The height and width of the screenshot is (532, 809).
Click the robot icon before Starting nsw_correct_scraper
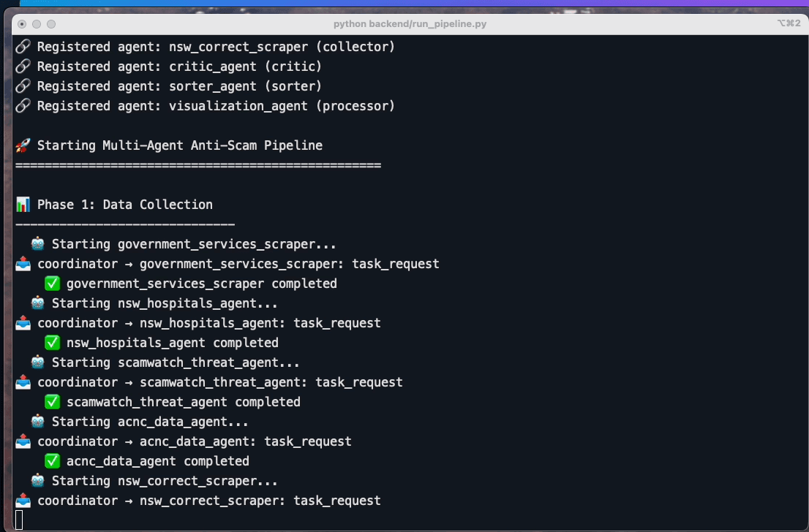(37, 480)
